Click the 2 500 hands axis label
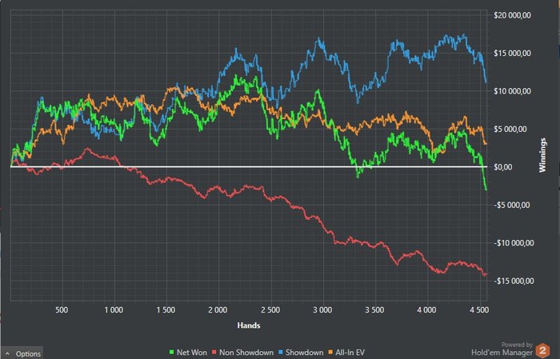This screenshot has height=359, width=560. (270, 309)
